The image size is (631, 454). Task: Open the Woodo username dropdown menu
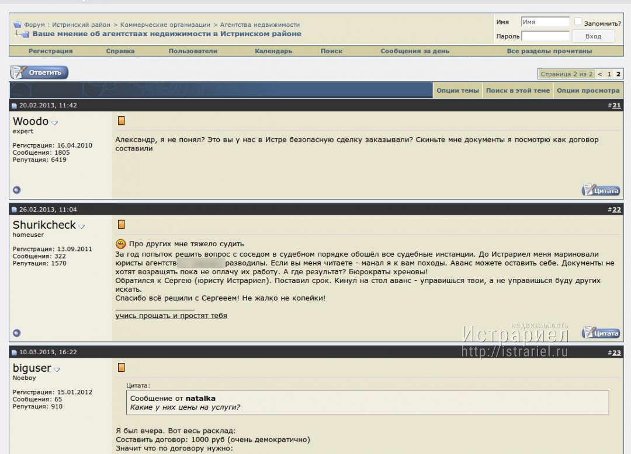(x=55, y=123)
